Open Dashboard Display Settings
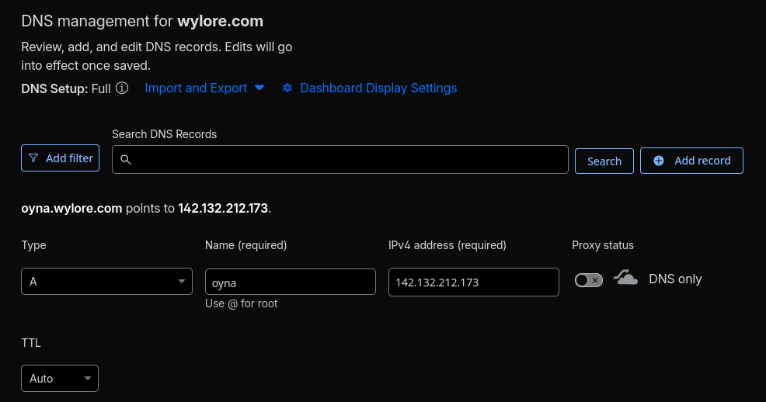This screenshot has width=766, height=402. 378,88
